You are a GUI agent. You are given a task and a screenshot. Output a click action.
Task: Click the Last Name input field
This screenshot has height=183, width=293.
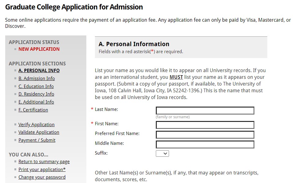click(205, 111)
